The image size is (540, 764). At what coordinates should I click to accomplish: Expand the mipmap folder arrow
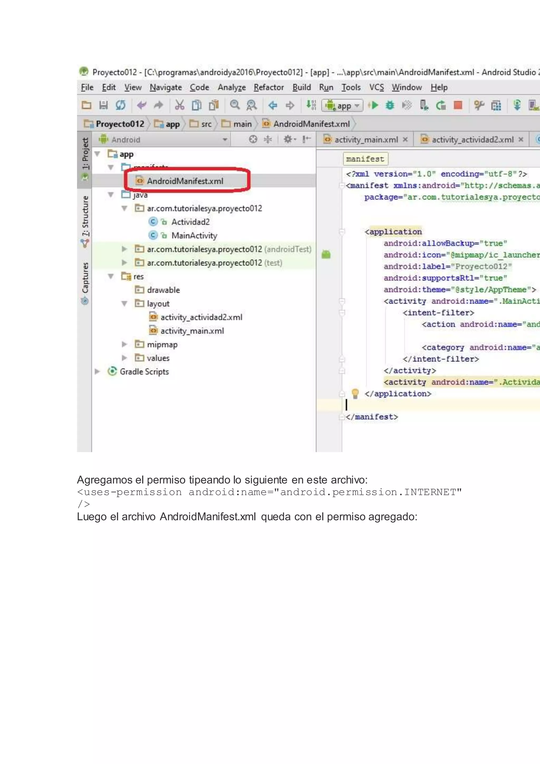(x=125, y=344)
